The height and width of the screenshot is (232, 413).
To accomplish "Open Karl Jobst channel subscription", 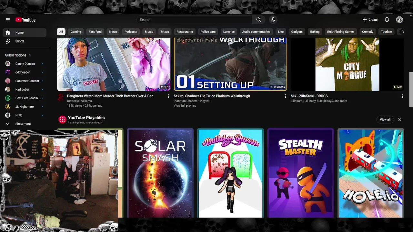I will 25,90.
